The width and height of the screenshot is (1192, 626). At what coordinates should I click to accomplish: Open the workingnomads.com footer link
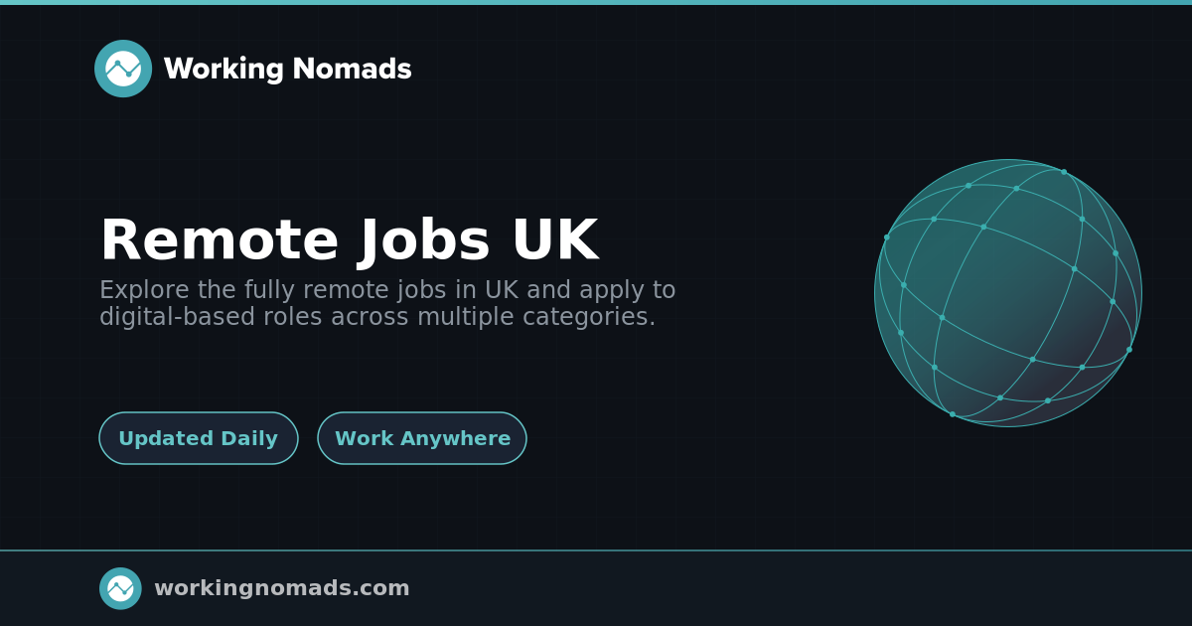pyautogui.click(x=281, y=588)
